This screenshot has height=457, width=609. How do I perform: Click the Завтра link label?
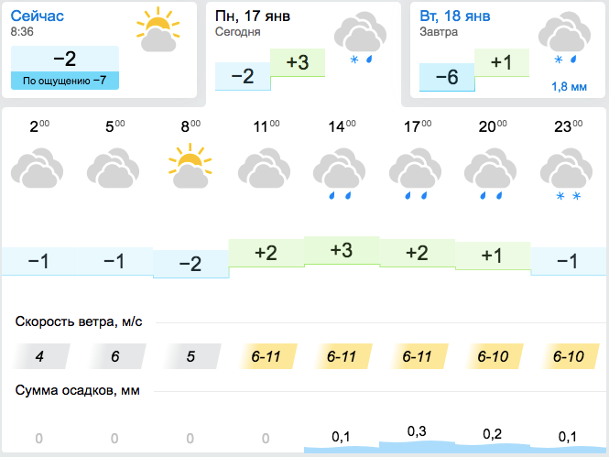(x=438, y=32)
